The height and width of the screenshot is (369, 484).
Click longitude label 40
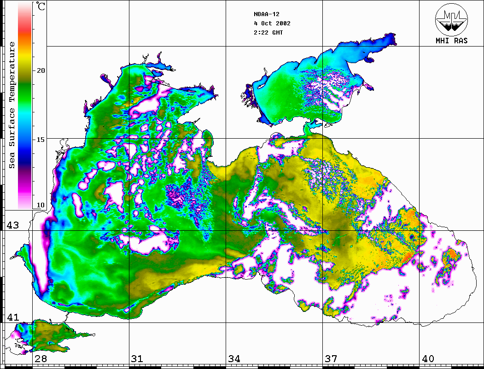click(428, 359)
